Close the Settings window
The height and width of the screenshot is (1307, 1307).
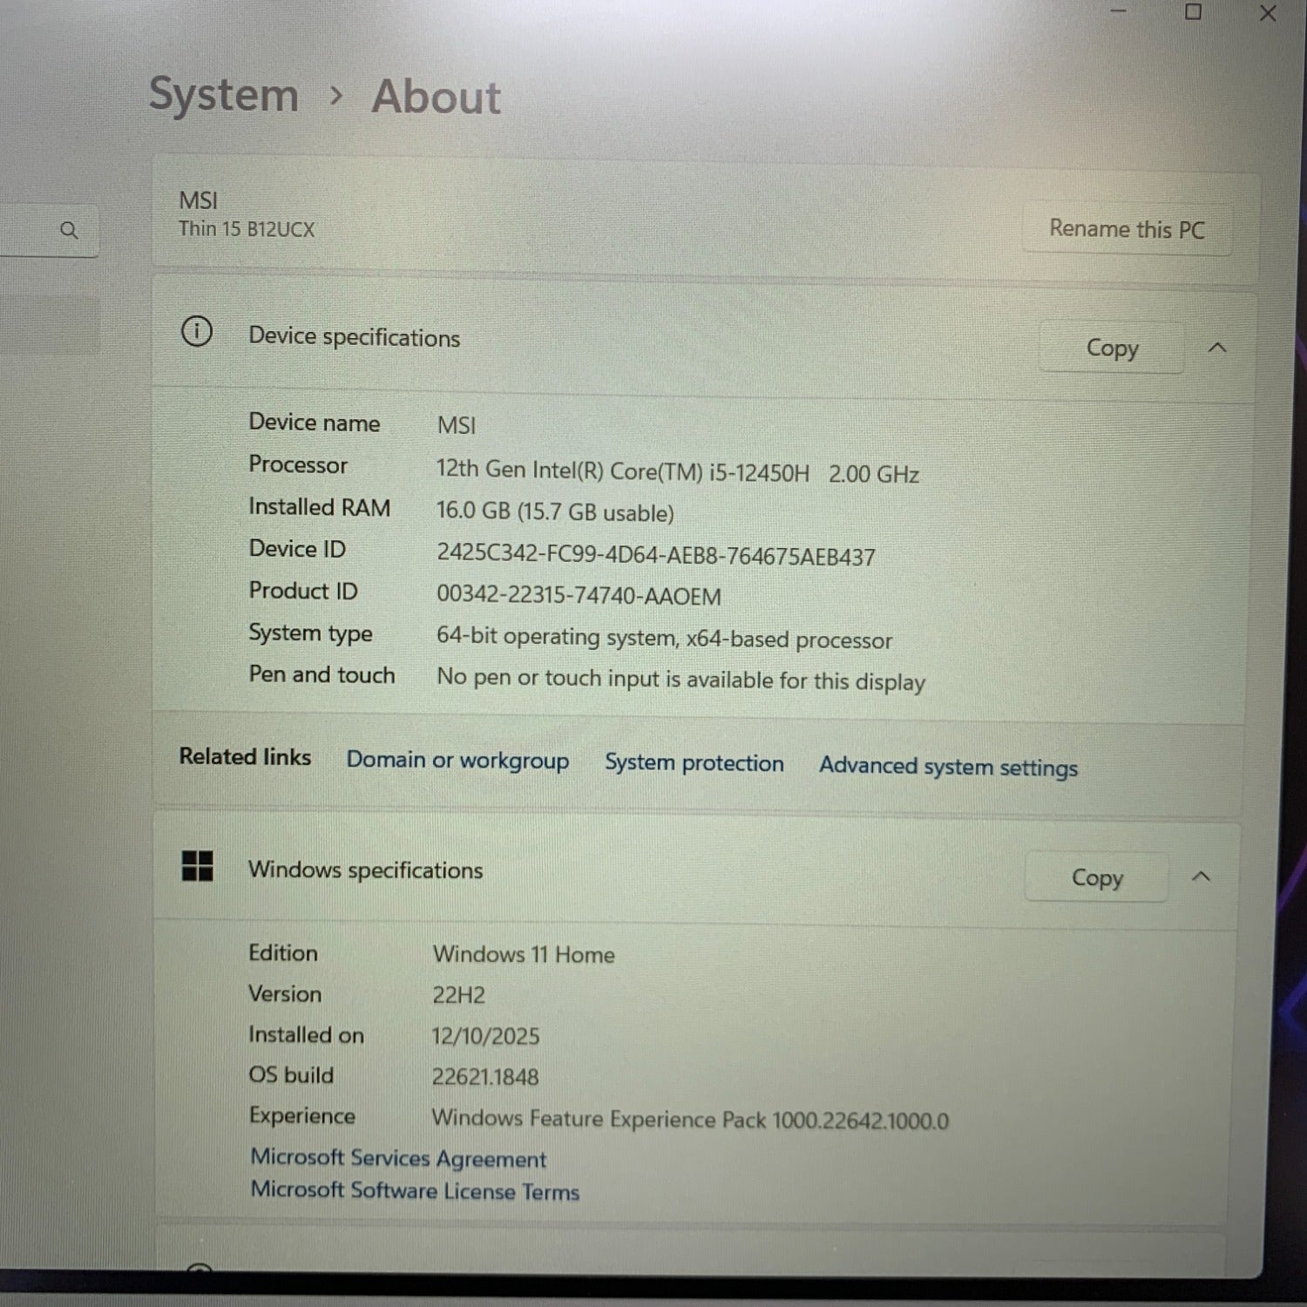pyautogui.click(x=1268, y=14)
